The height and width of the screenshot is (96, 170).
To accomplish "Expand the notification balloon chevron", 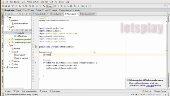I will (165, 86).
